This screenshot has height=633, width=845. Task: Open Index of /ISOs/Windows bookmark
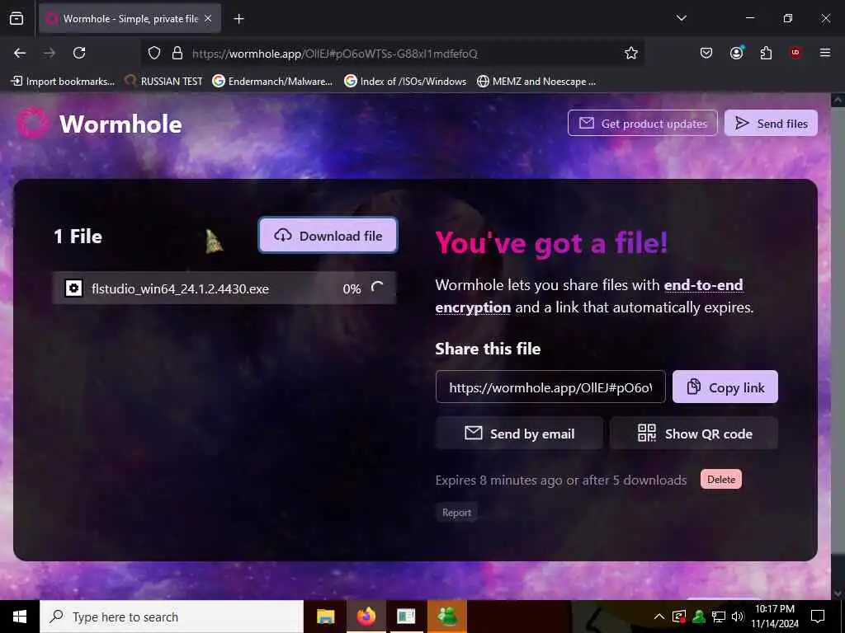click(x=405, y=82)
